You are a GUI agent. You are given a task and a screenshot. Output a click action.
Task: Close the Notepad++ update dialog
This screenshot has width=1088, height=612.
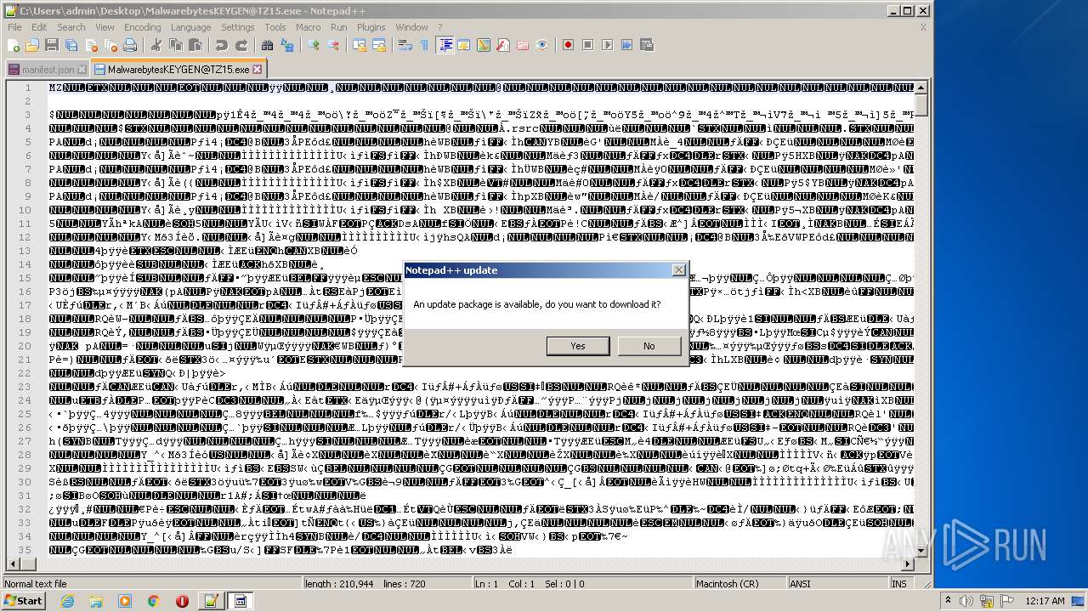click(678, 270)
